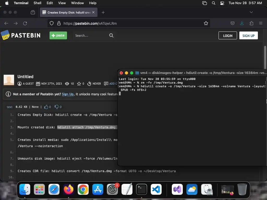The height and width of the screenshot is (200, 267).
Task: Click the search magnifier icon
Action: 111,35
